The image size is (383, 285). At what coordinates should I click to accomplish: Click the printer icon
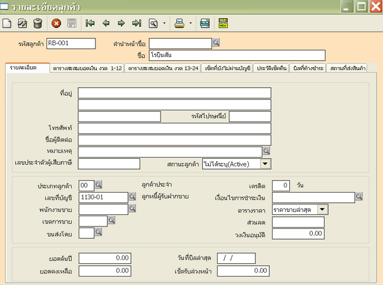179,24
